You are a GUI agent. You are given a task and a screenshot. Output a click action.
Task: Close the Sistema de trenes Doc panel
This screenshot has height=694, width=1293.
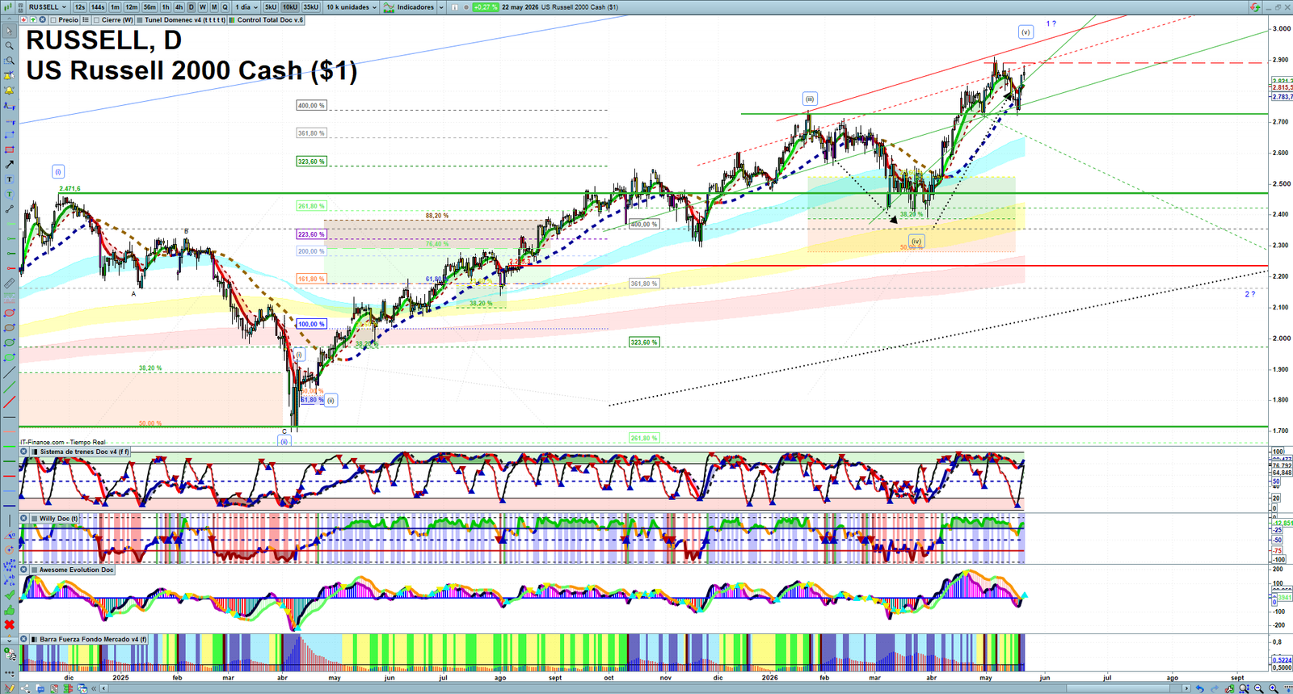[23, 452]
